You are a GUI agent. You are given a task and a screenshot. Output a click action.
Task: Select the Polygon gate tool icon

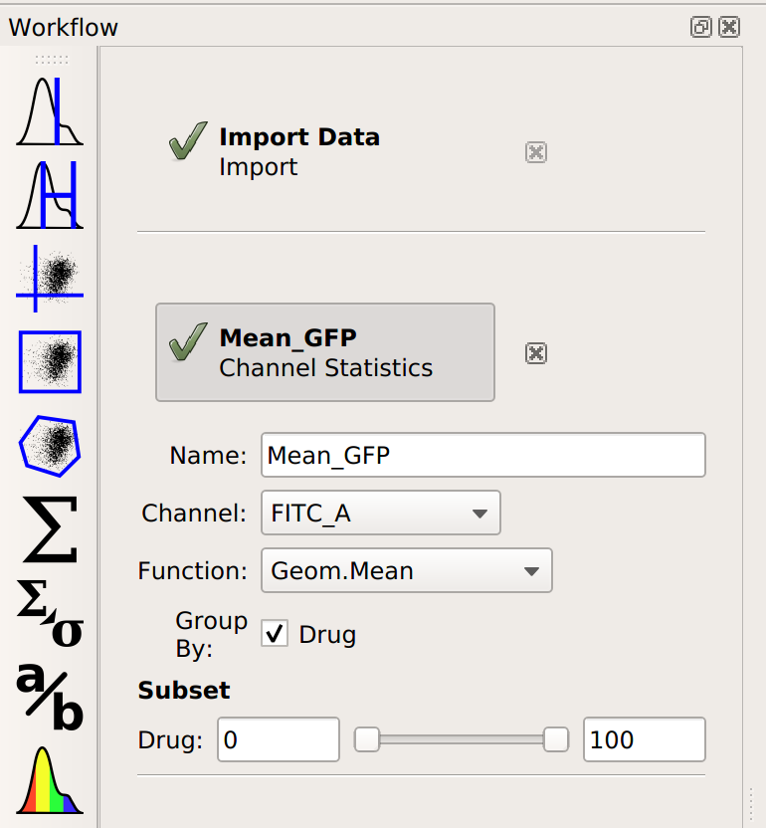coord(50,446)
